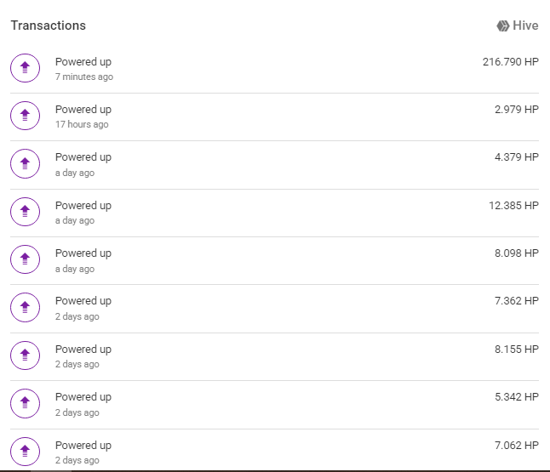Screen dimensions: 550x472
Task: Click the "7 minutes ago" timestamp
Action: pyautogui.click(x=84, y=77)
